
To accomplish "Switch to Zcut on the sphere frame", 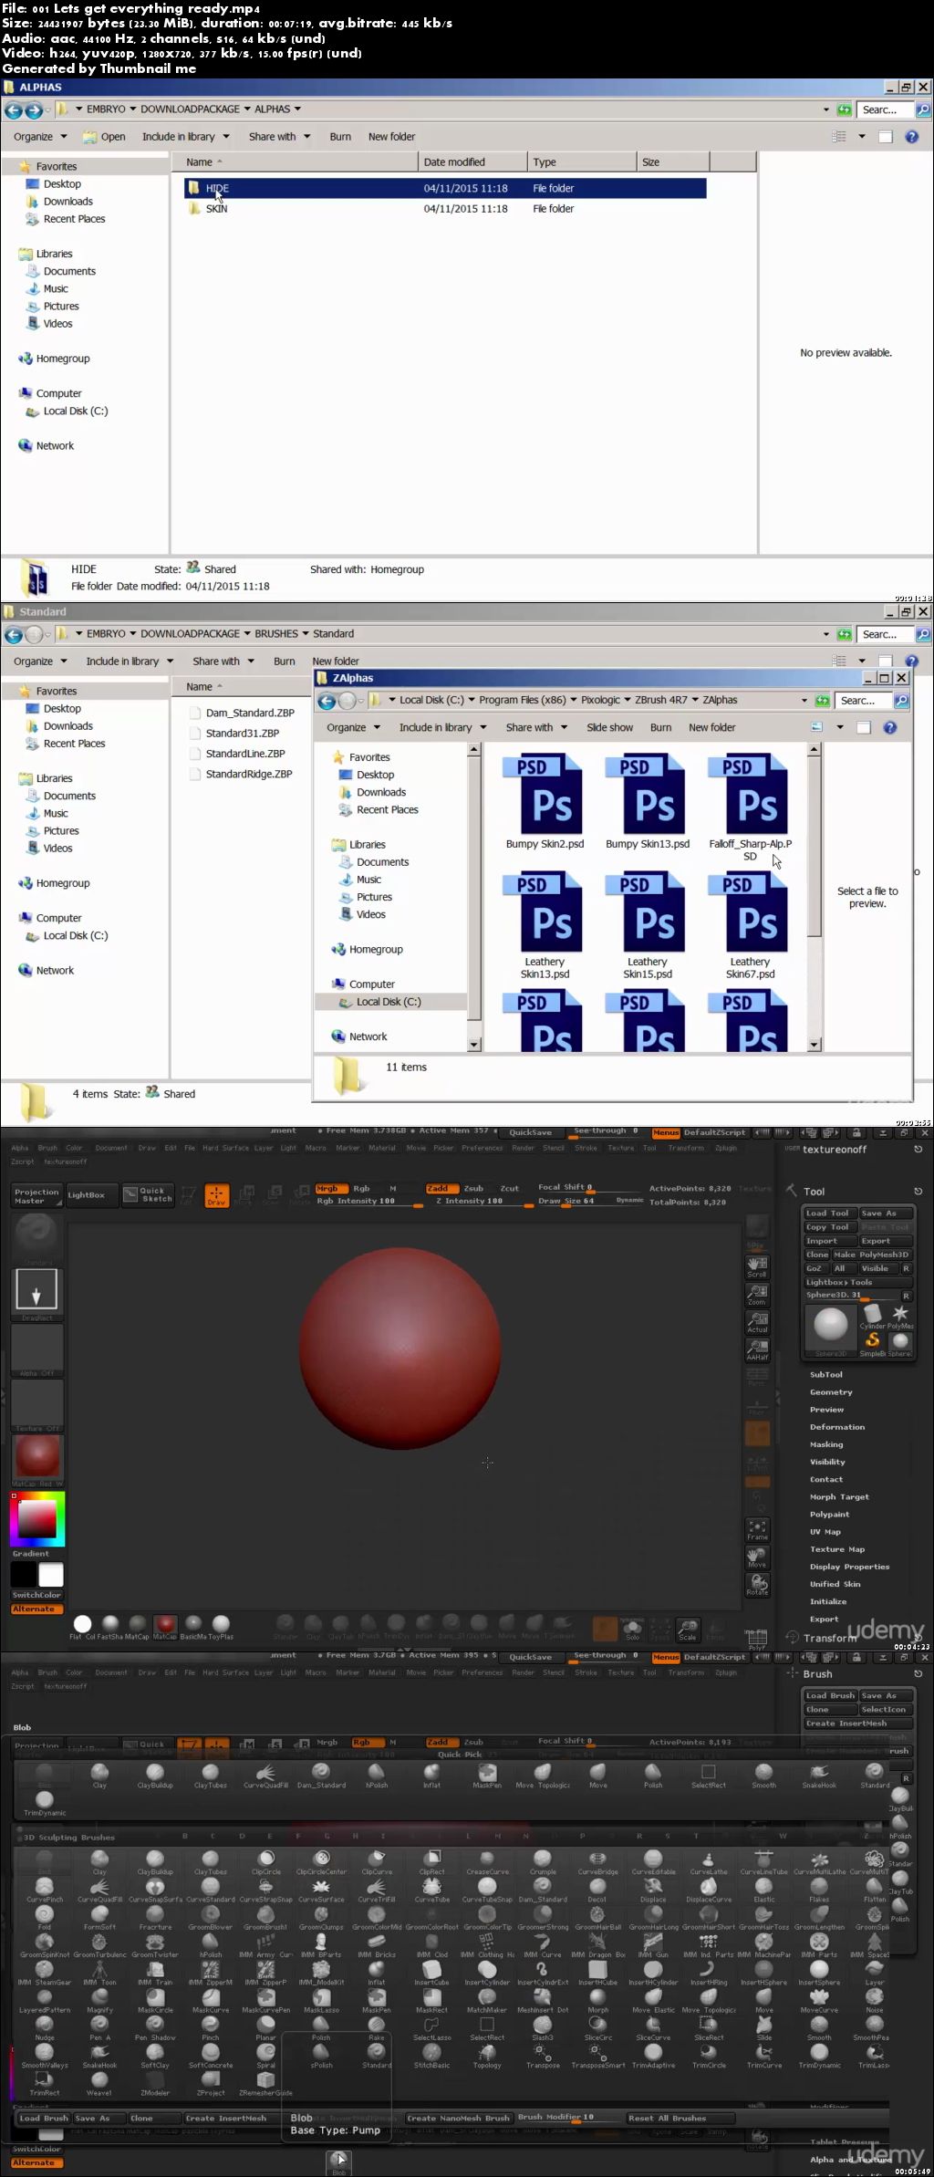I will point(510,1189).
